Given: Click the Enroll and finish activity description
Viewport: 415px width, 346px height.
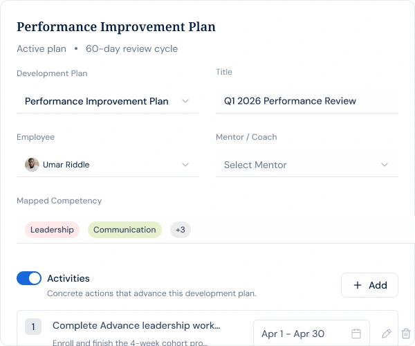Looking at the screenshot, I should pyautogui.click(x=130, y=343).
